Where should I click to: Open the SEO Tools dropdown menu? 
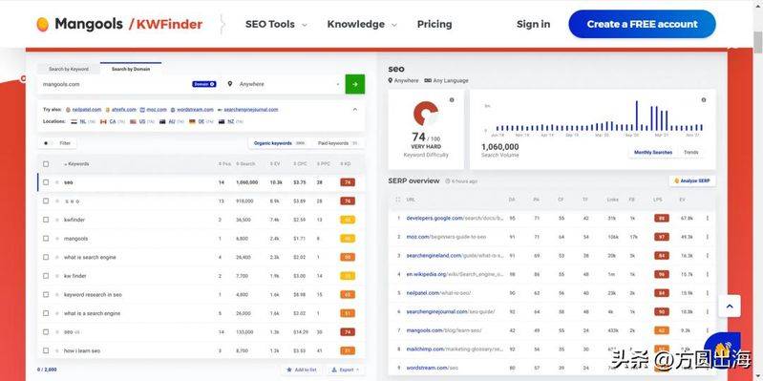click(x=276, y=24)
